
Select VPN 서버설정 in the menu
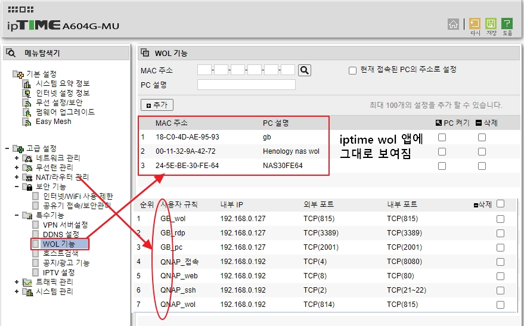click(x=65, y=225)
